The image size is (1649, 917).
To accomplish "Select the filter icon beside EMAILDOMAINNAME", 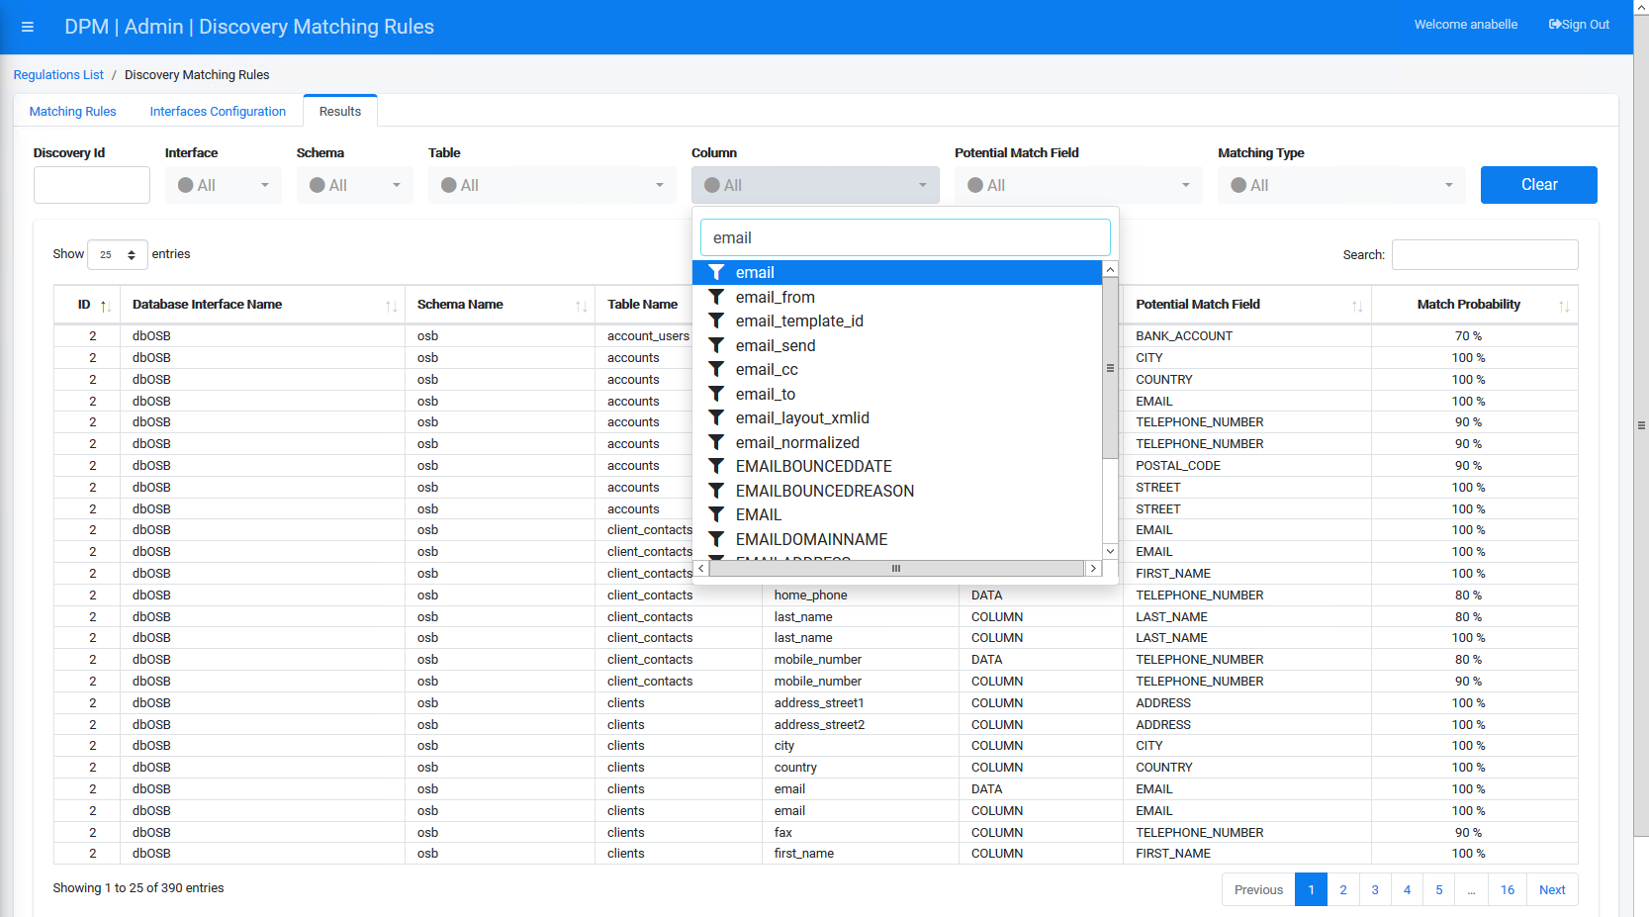I will (716, 539).
